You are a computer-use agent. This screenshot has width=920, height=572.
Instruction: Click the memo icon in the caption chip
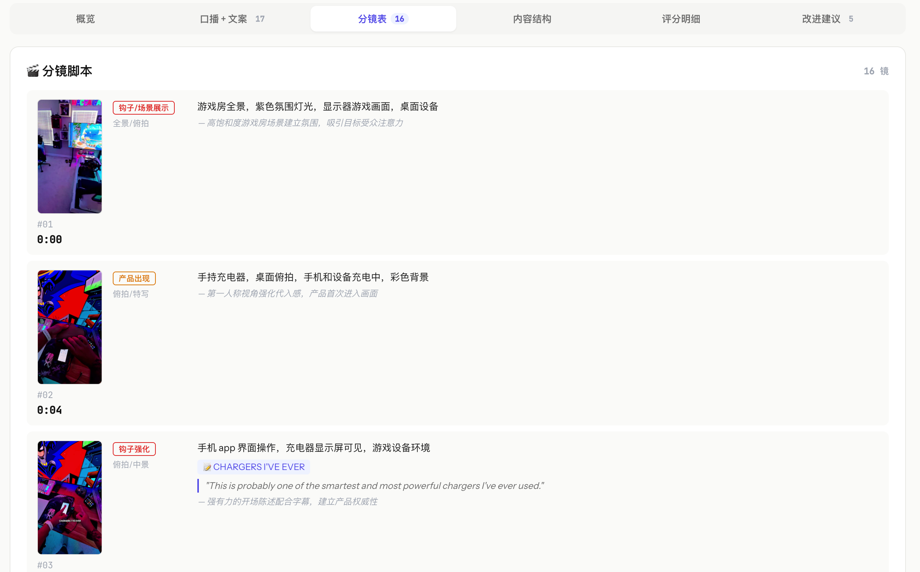(207, 467)
